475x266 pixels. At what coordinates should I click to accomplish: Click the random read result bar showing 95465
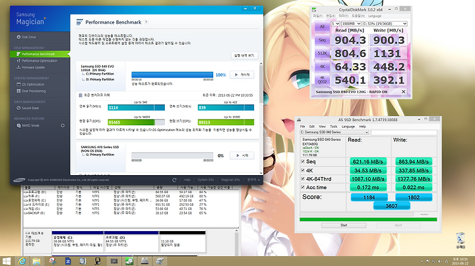click(137, 122)
